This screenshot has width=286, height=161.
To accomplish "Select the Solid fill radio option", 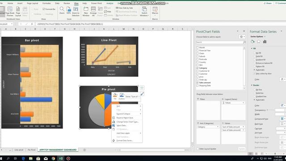I will coord(254,56).
